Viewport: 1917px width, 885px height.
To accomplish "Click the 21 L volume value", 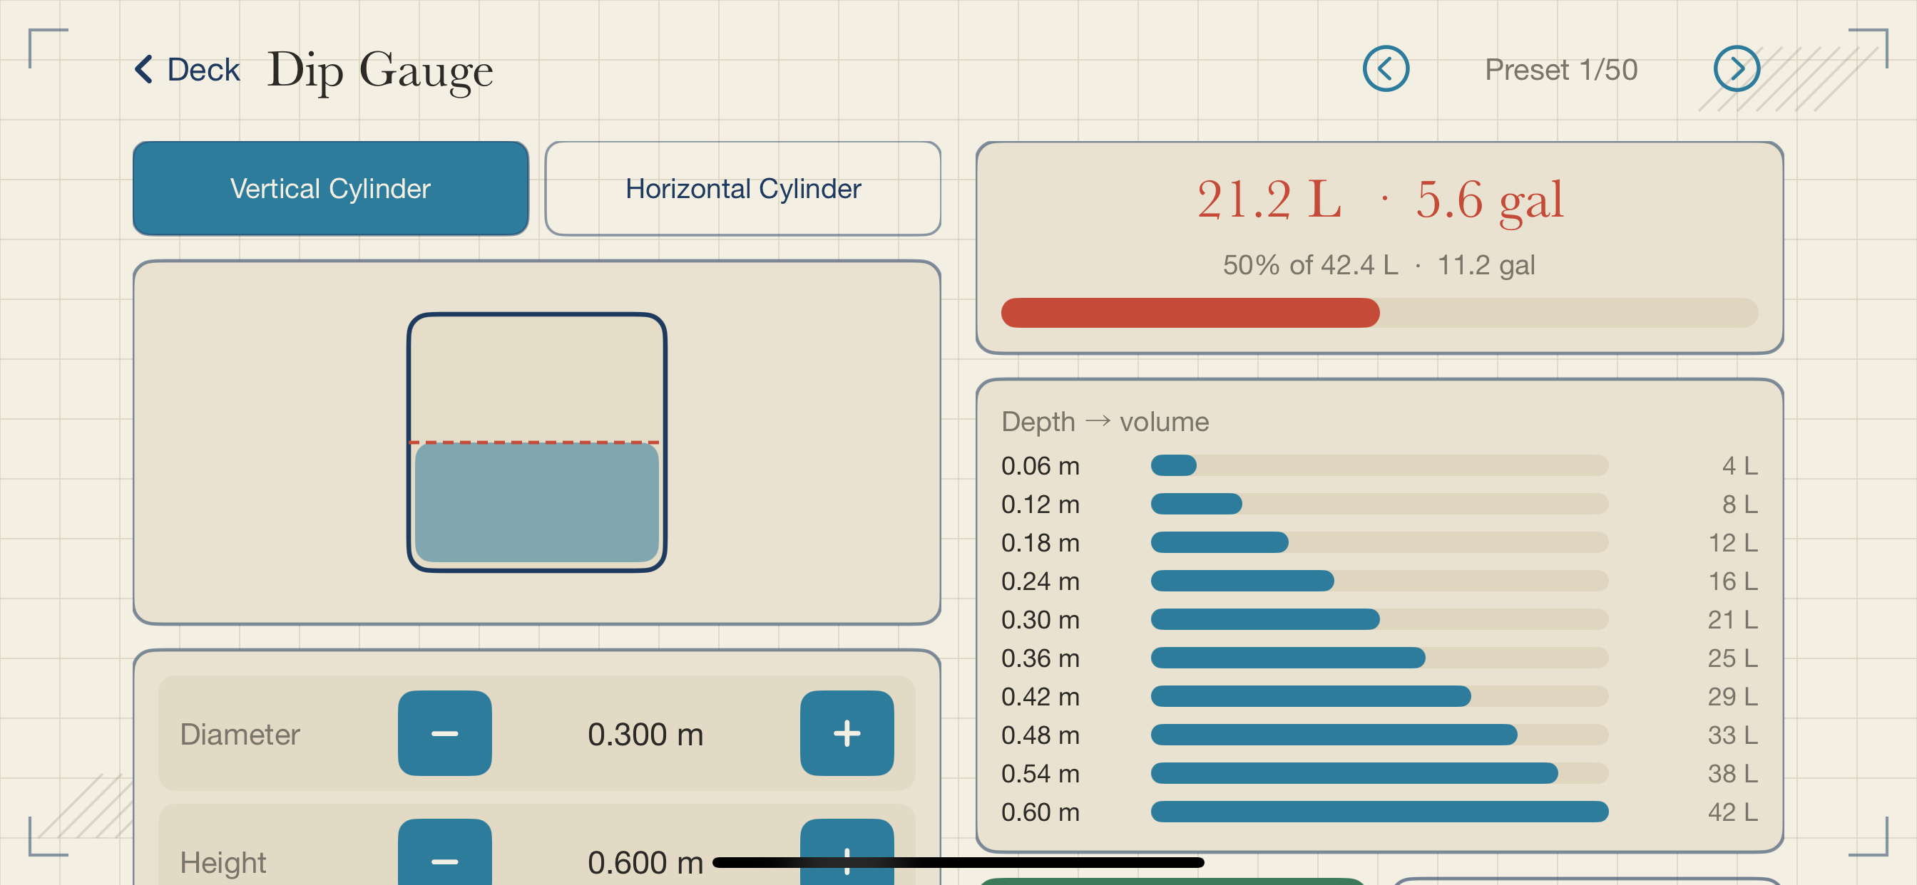I will coord(1732,619).
